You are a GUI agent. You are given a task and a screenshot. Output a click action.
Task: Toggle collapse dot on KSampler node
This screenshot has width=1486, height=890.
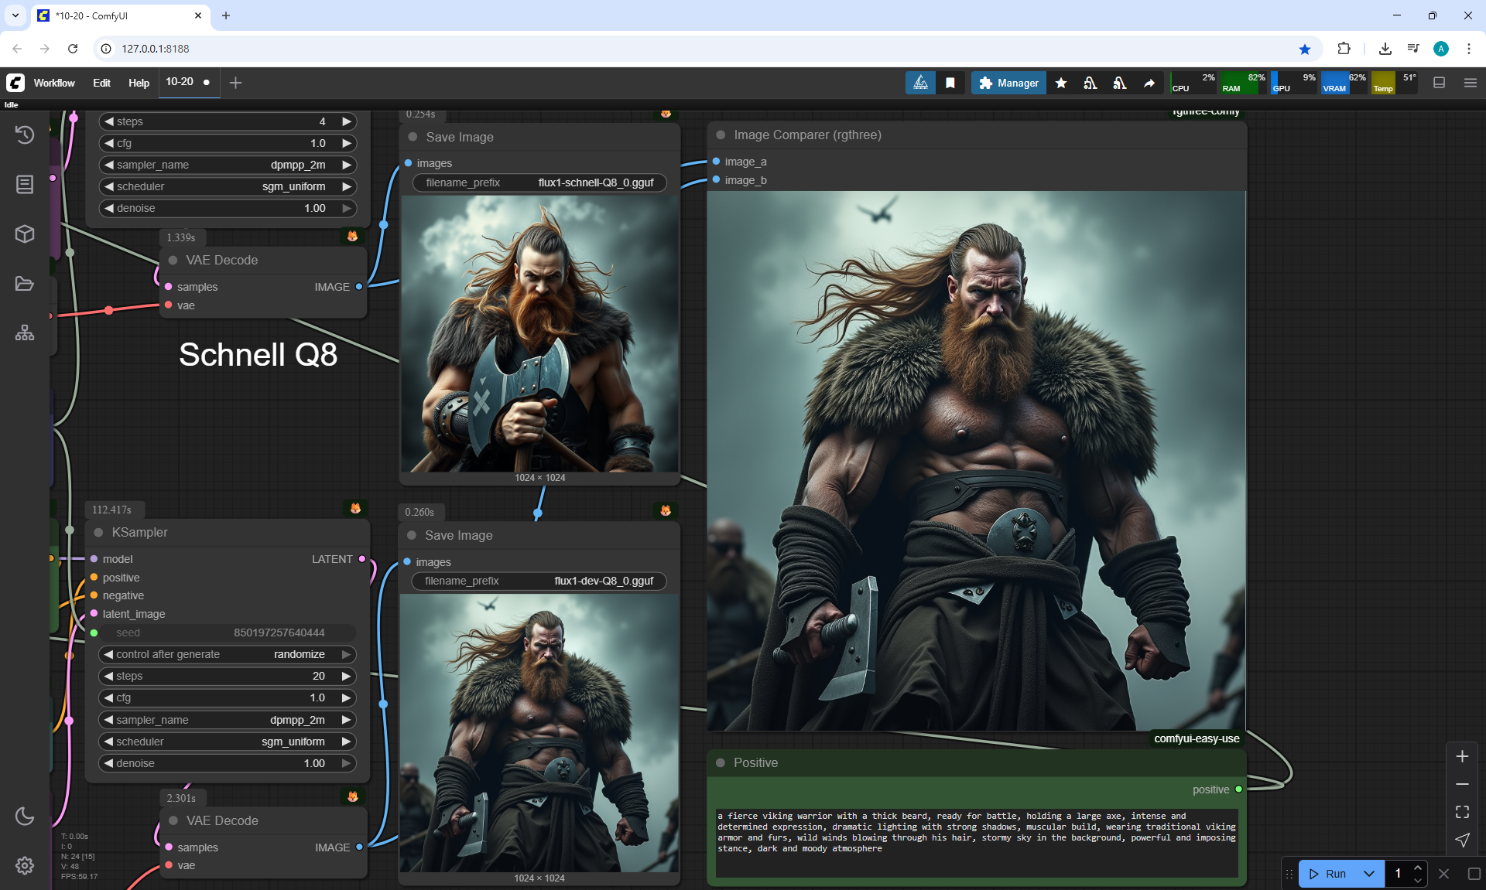[98, 532]
